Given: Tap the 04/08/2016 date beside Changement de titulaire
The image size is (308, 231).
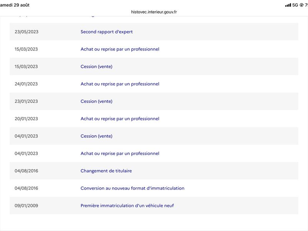Looking at the screenshot, I should tap(26, 171).
